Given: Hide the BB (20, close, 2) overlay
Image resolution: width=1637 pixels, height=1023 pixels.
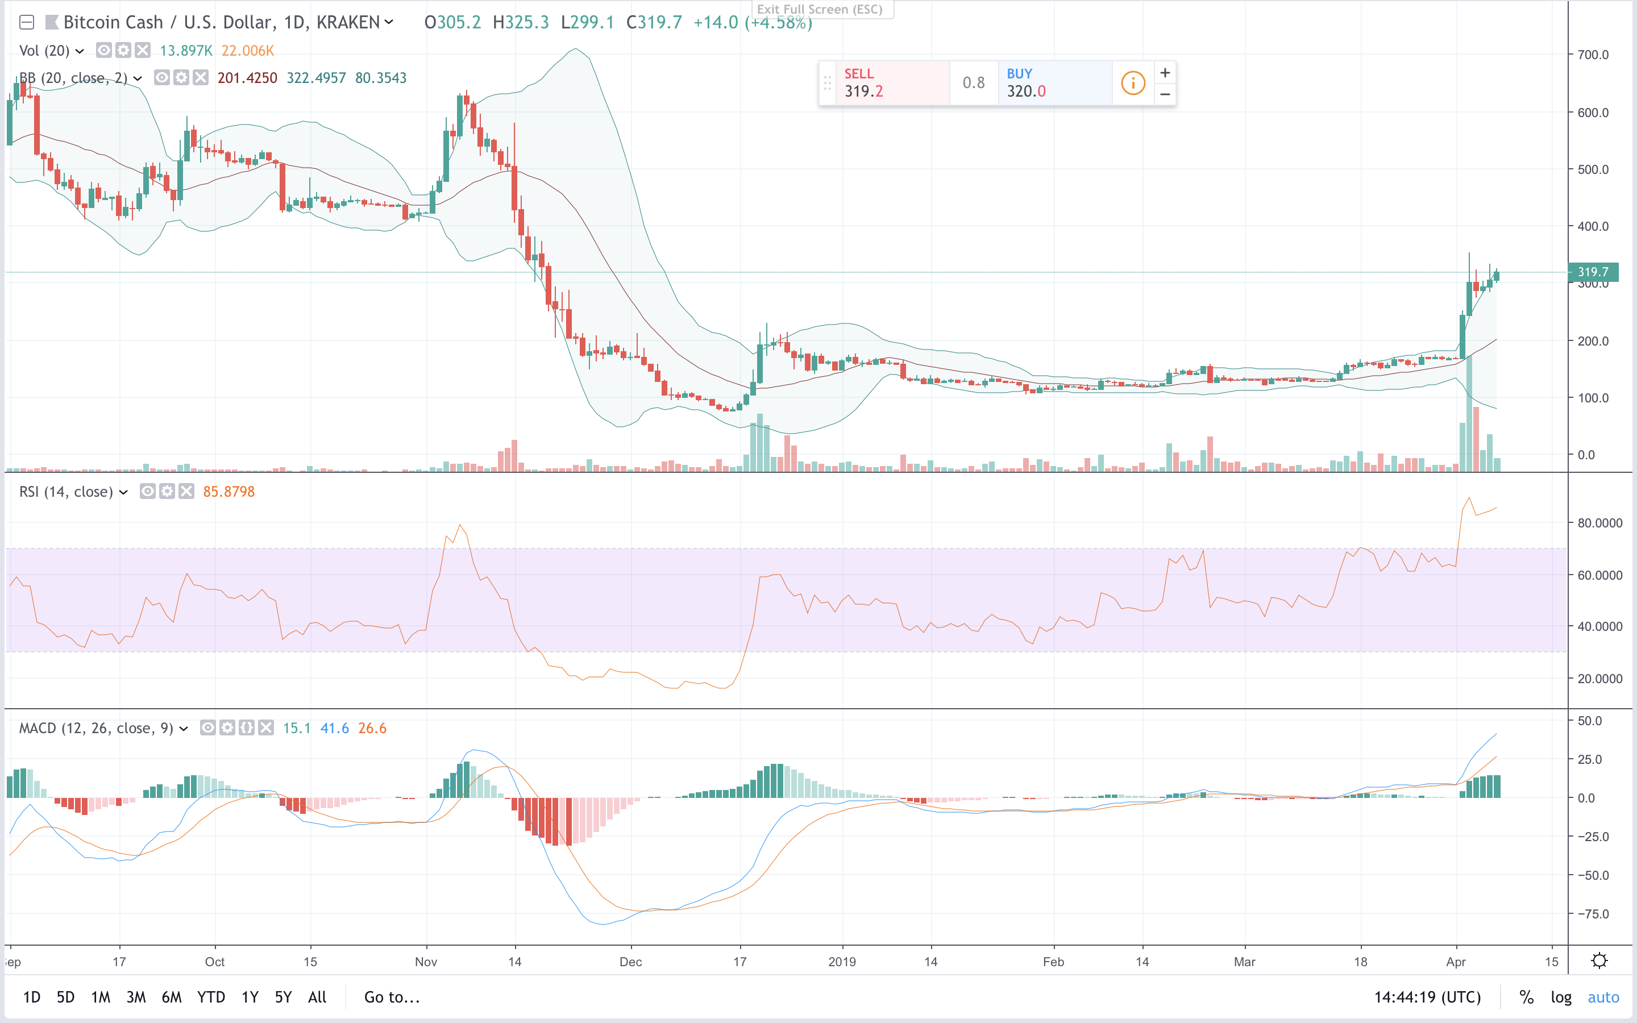Looking at the screenshot, I should (161, 77).
